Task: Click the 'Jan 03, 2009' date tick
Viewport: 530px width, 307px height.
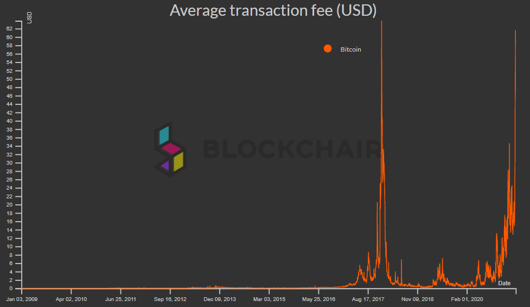Action: (22, 299)
